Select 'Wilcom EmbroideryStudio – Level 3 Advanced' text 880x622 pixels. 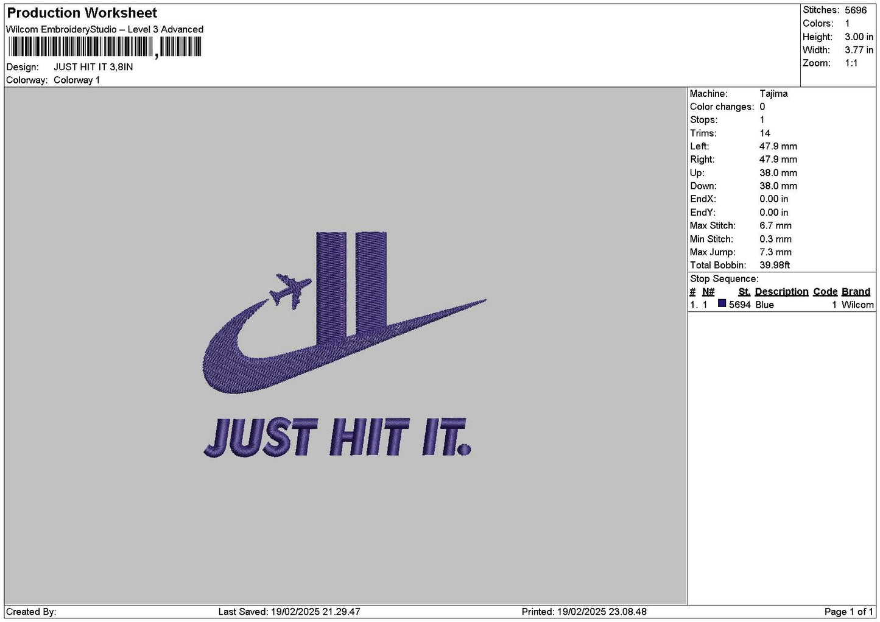tap(105, 29)
